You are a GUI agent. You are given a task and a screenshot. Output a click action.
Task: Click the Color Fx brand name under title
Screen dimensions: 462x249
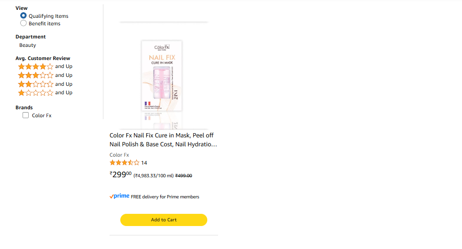click(x=119, y=155)
